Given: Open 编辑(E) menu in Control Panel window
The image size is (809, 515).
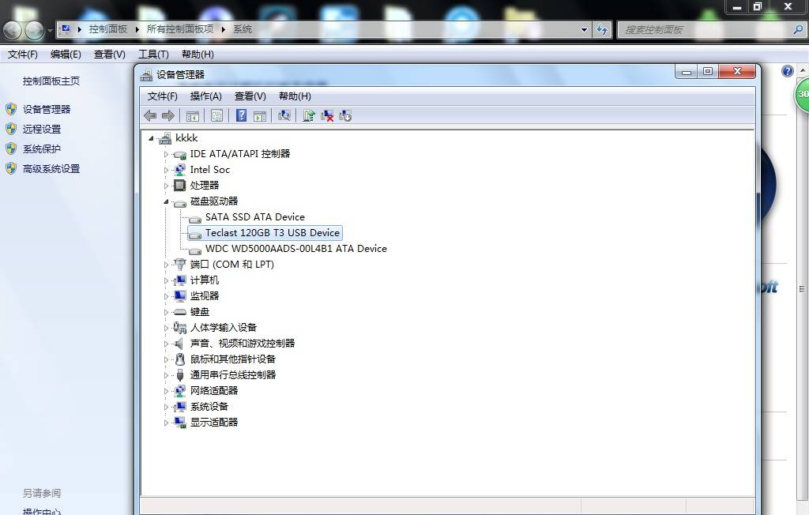Looking at the screenshot, I should 66,55.
